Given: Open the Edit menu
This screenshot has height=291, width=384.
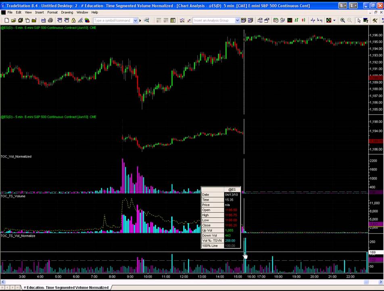Looking at the screenshot, I should pos(19,12).
